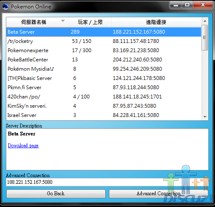Click the Pokemon Online app icon in title bar
Viewport: 215px width, 207px height.
point(5,7)
